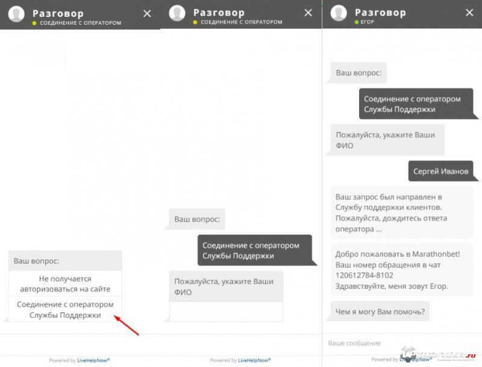
Task: Click the avatar icon in the middle chat header
Action: tap(177, 14)
